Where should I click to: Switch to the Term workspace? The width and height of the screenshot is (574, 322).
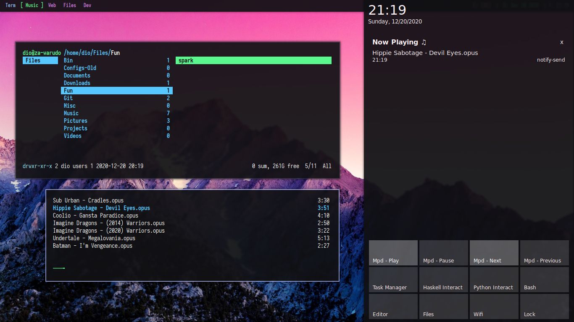click(10, 5)
